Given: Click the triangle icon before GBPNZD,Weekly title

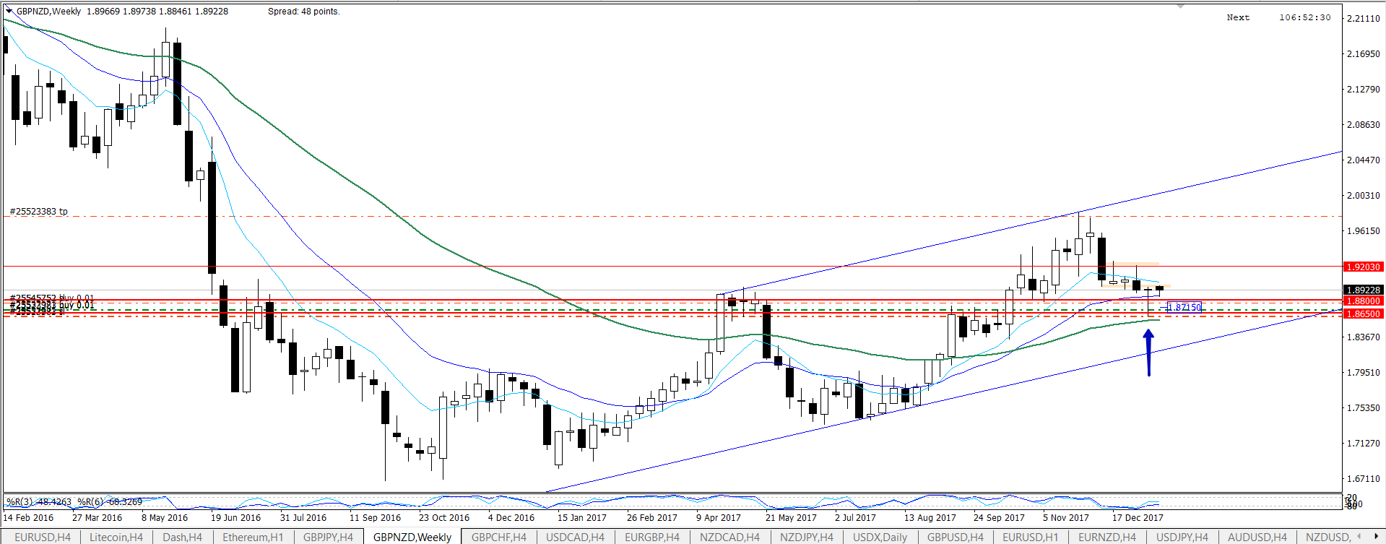Looking at the screenshot, I should [x=9, y=11].
